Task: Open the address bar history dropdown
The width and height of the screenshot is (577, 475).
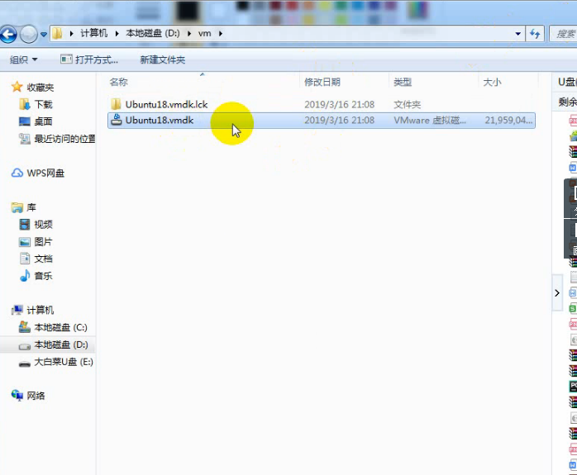Action: click(x=517, y=34)
